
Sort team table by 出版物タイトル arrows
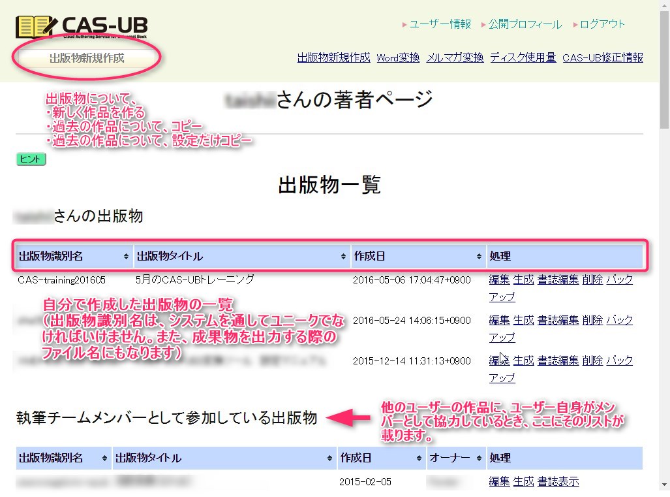click(x=329, y=458)
